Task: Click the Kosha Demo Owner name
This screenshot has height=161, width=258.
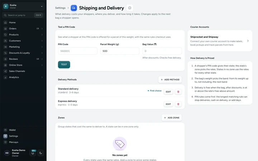Action: [x=19, y=152]
